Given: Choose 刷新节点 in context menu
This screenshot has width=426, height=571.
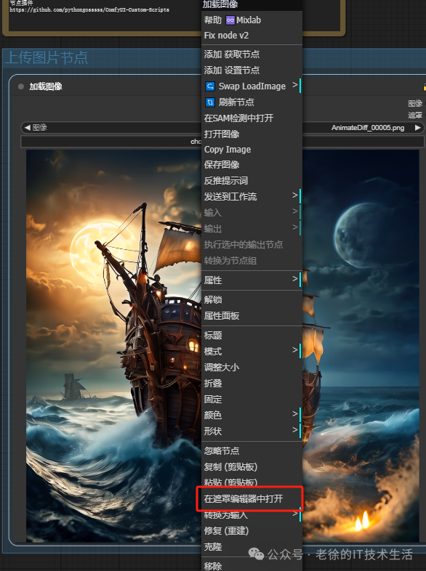Looking at the screenshot, I should click(x=252, y=102).
